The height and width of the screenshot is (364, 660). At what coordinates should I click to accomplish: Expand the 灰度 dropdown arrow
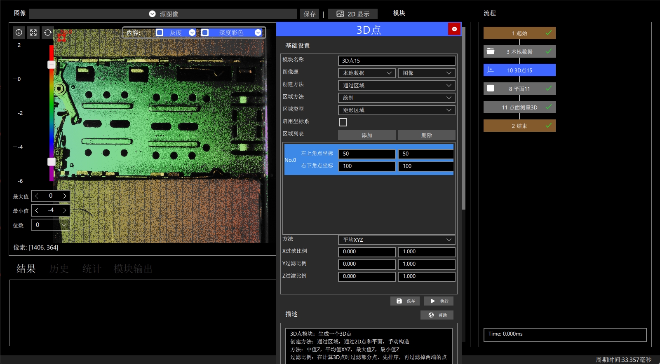coord(192,33)
